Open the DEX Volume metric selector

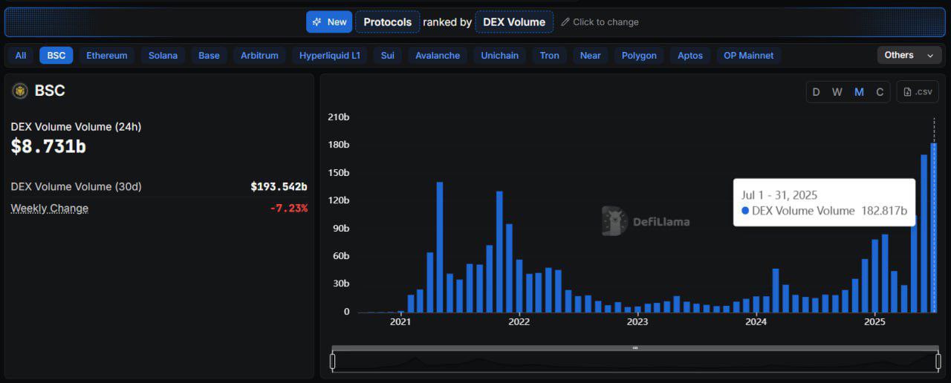[x=514, y=22]
